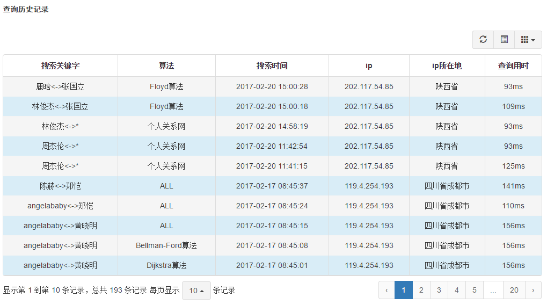Click the 110ms query time cell

(x=513, y=206)
